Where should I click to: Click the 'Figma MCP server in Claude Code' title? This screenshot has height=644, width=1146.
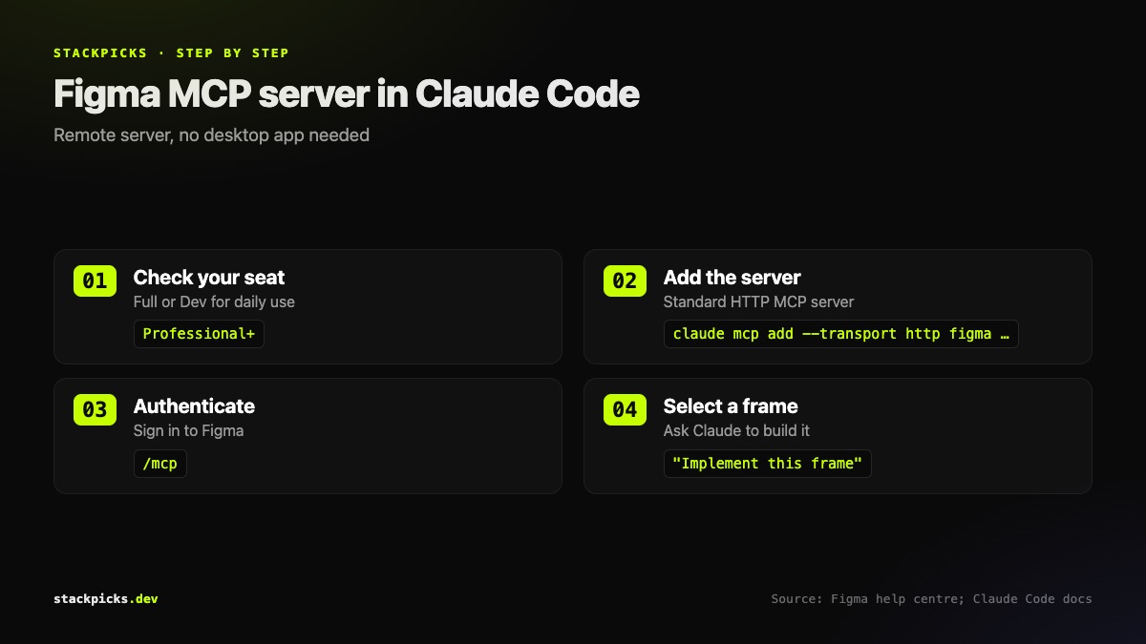(x=347, y=93)
